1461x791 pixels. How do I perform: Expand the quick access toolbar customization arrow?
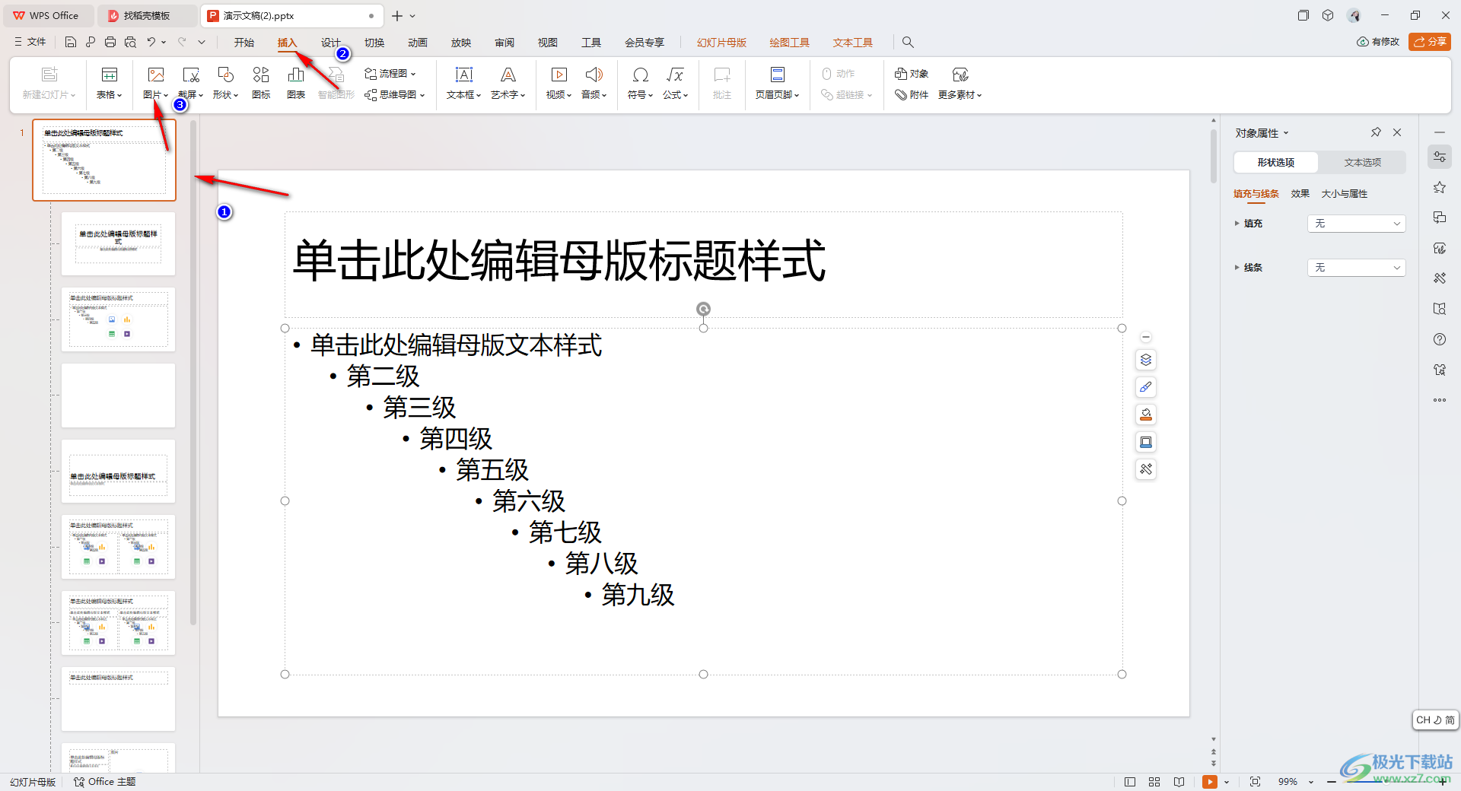[x=202, y=42]
